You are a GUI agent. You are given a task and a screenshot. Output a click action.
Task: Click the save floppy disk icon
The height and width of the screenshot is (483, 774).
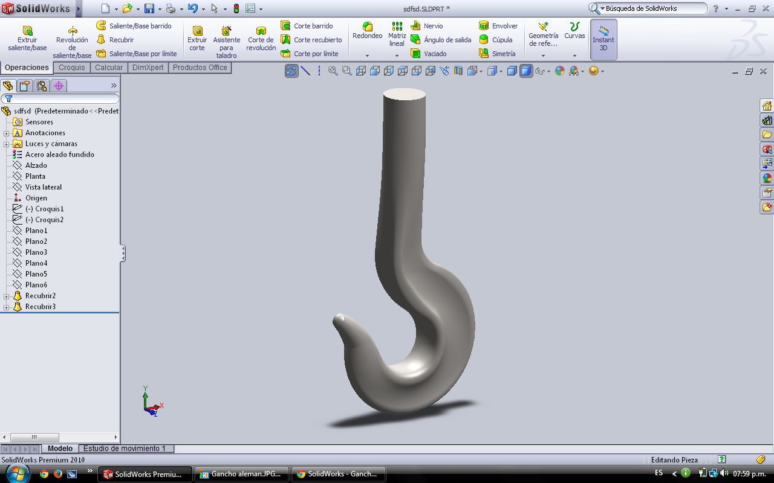coord(149,8)
